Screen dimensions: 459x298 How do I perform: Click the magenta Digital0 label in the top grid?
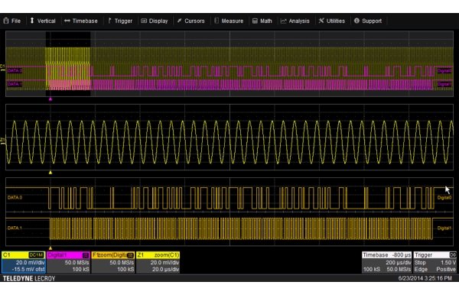(x=444, y=71)
